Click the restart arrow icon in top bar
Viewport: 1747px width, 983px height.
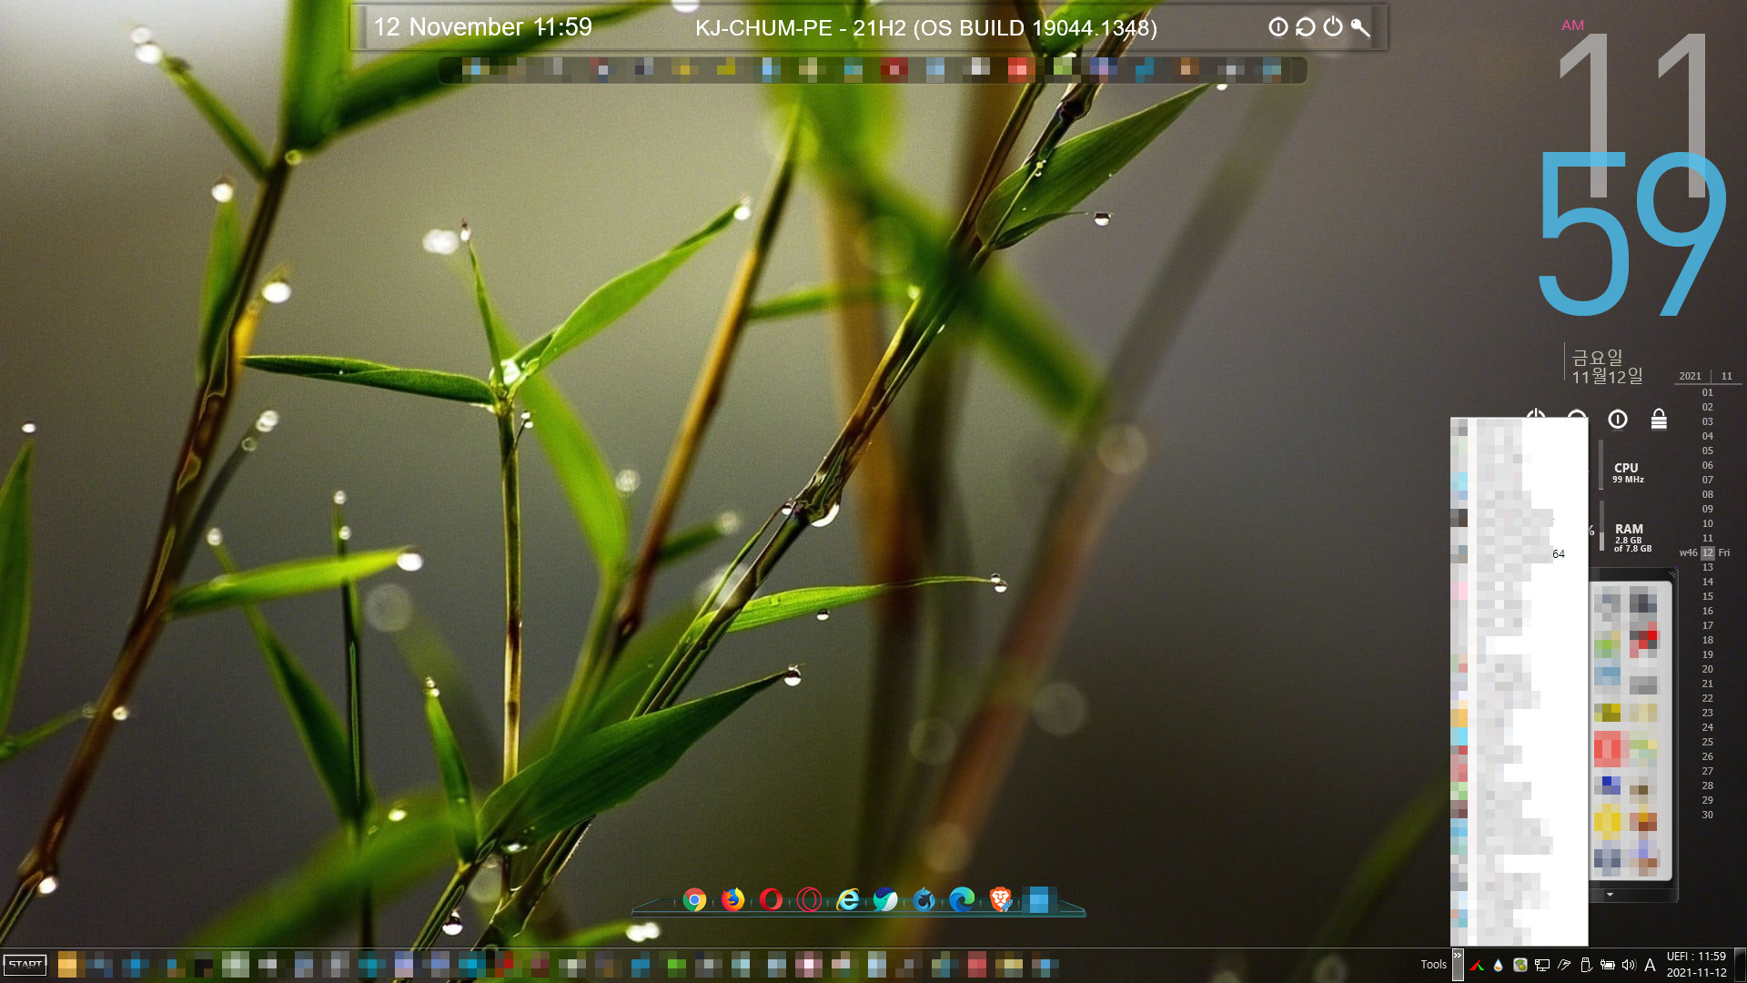tap(1306, 27)
